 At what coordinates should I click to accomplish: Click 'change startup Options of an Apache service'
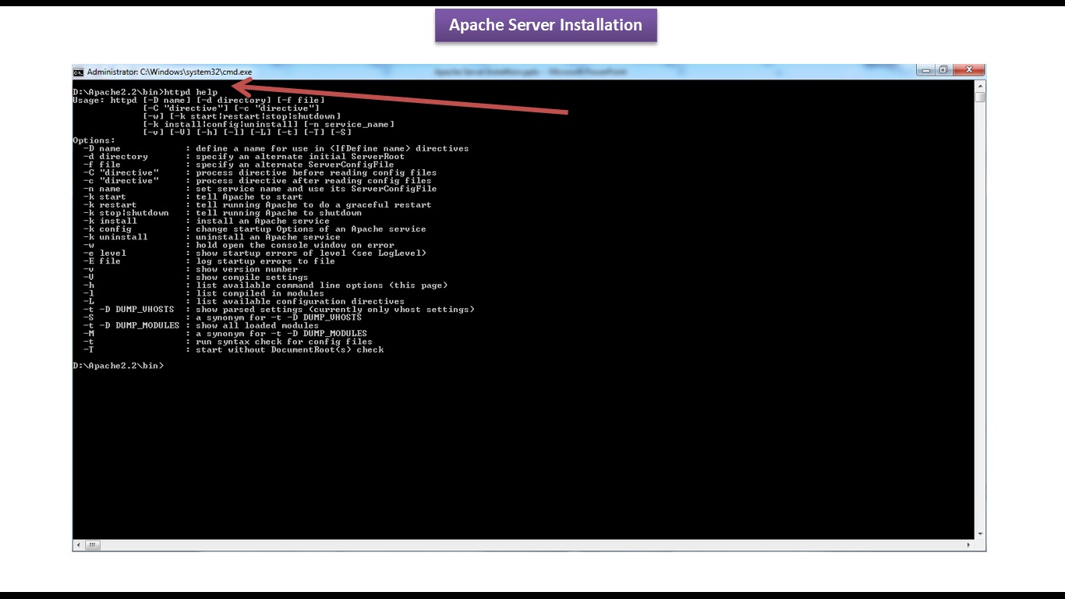coord(311,229)
